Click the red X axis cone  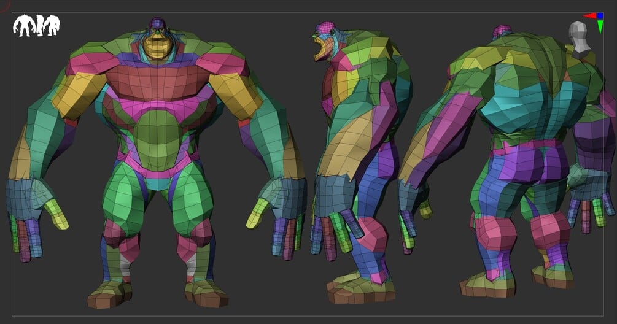click(x=589, y=16)
